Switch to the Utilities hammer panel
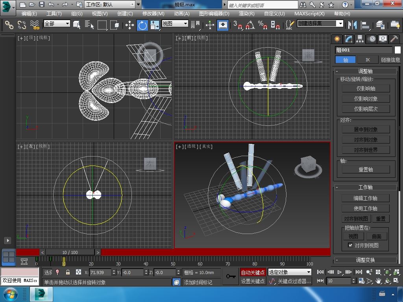 (x=394, y=39)
